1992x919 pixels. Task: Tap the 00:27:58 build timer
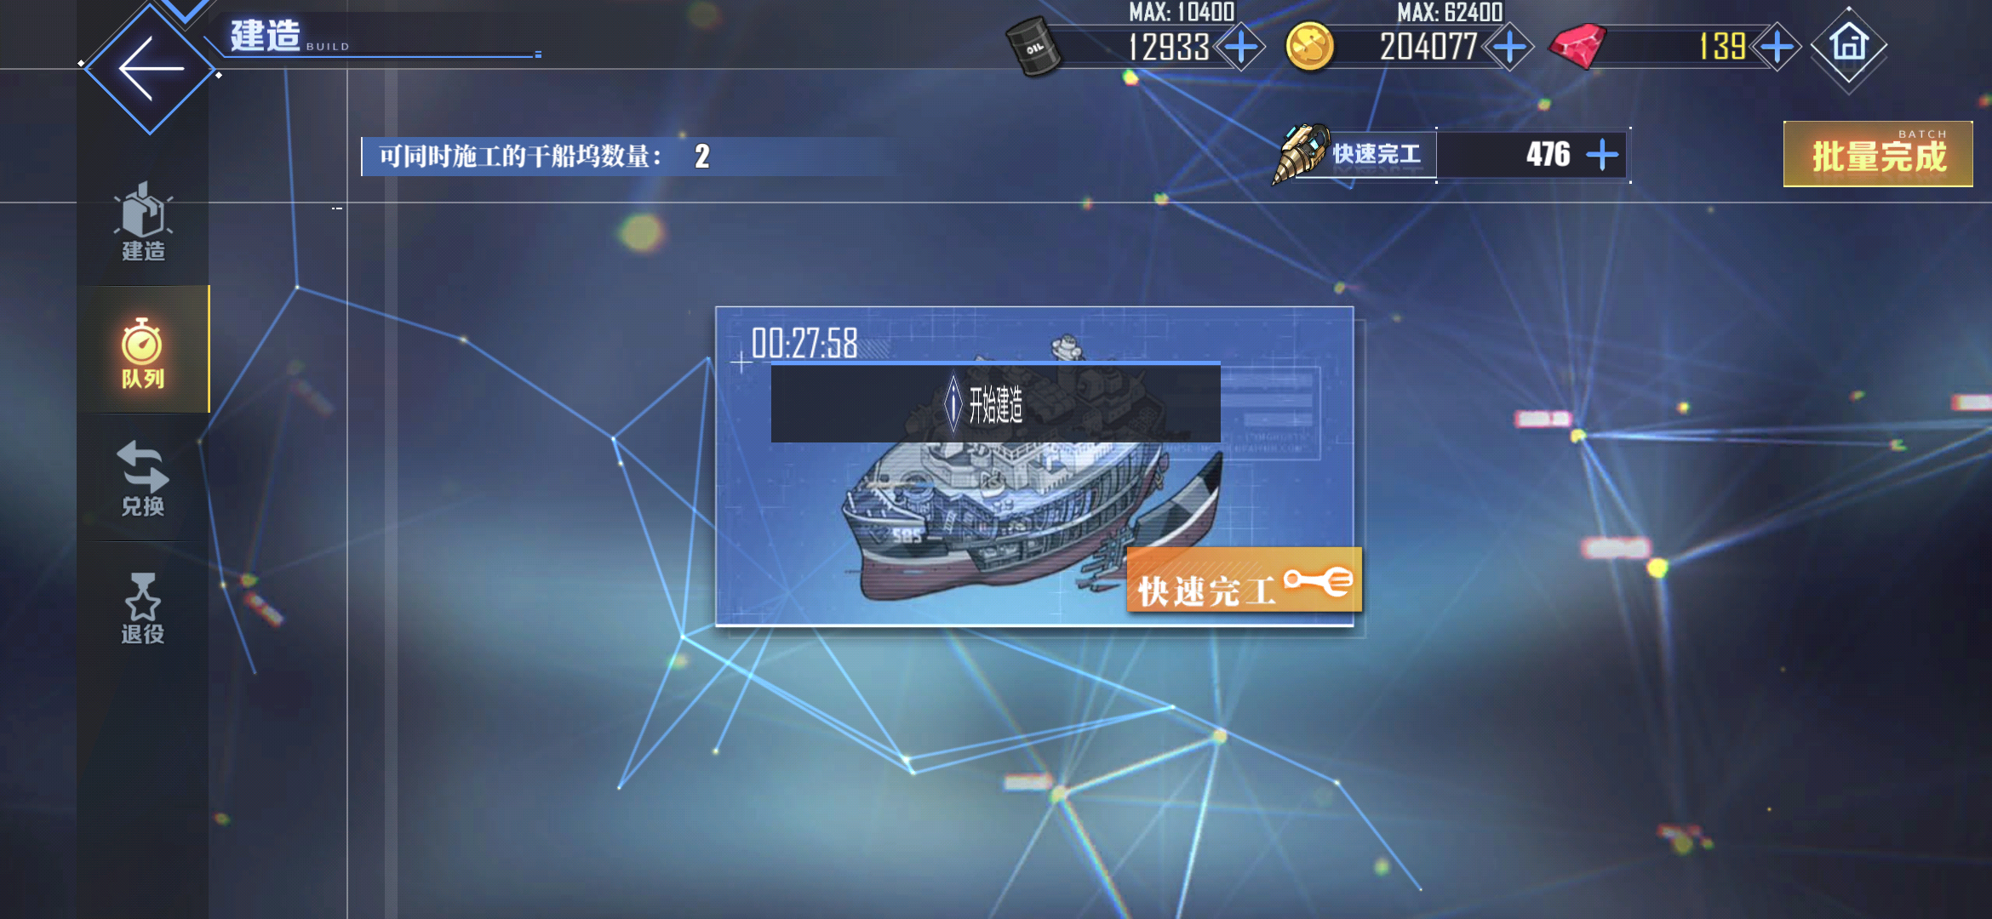pyautogui.click(x=804, y=344)
